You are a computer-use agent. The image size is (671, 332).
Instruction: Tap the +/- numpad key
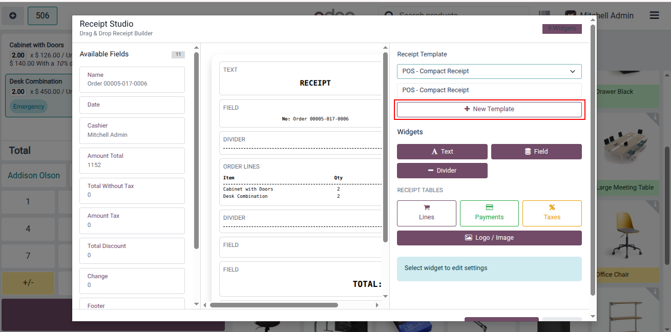pyautogui.click(x=28, y=283)
